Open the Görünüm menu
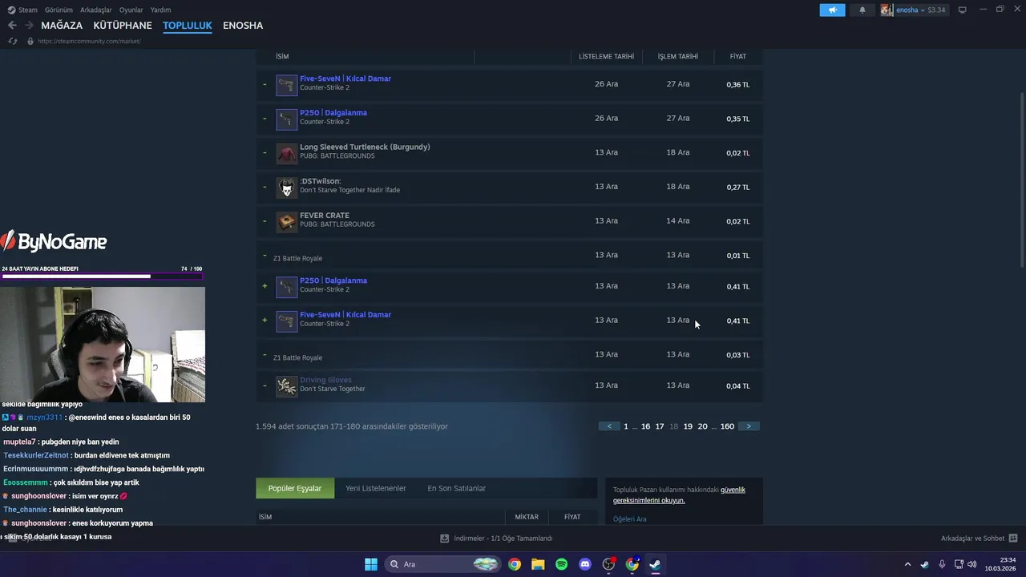This screenshot has width=1026, height=577. point(59,10)
